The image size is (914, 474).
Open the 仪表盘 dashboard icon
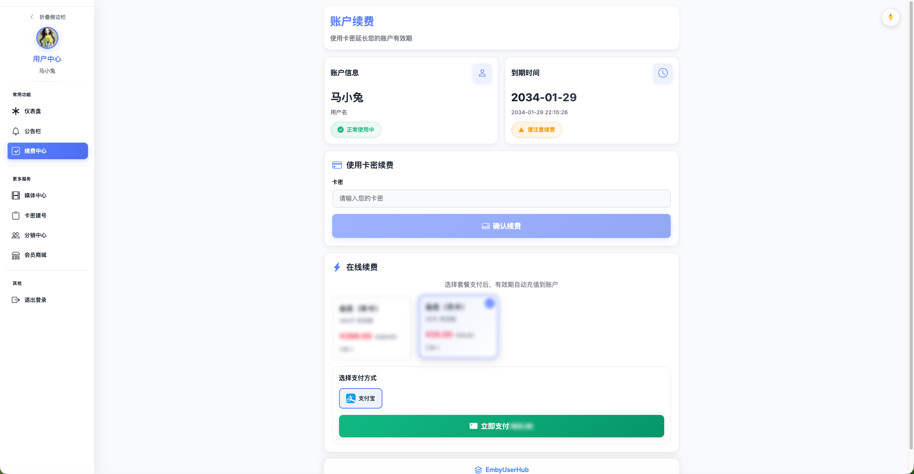pyautogui.click(x=16, y=111)
